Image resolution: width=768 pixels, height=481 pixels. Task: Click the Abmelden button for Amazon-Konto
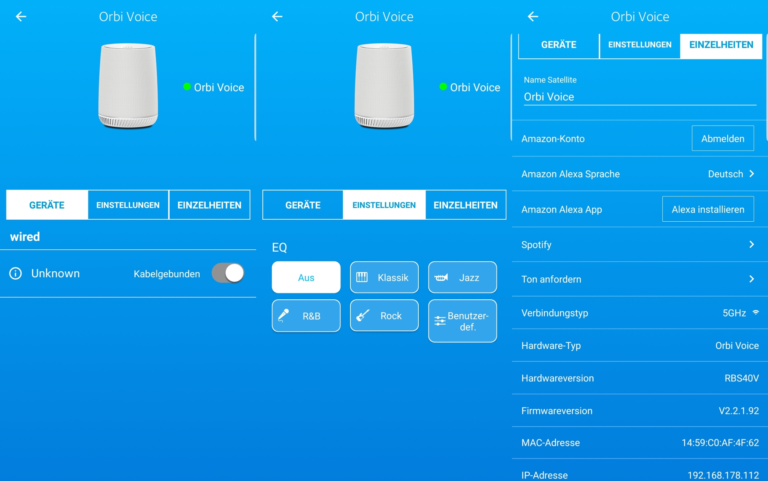tap(723, 138)
